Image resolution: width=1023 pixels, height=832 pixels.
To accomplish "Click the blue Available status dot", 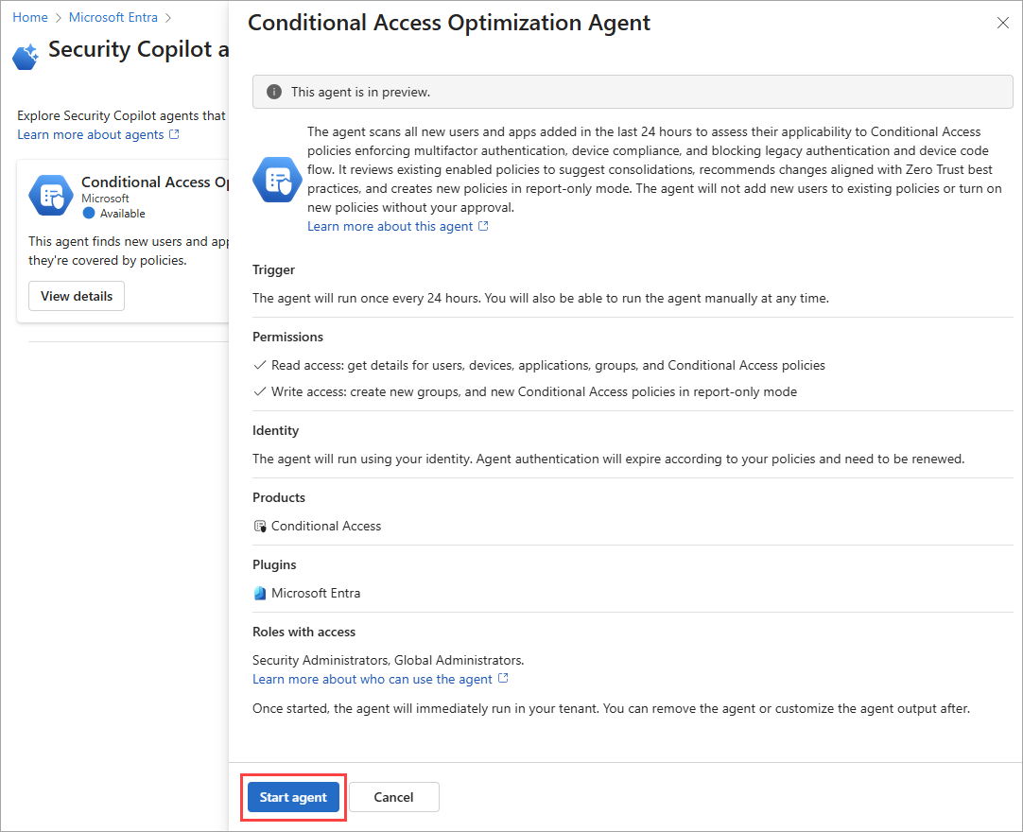I will [89, 214].
